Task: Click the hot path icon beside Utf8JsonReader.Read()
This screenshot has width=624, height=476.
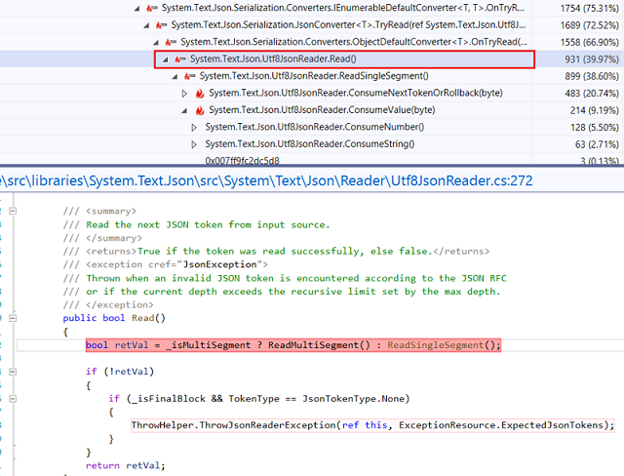Action: [x=180, y=59]
